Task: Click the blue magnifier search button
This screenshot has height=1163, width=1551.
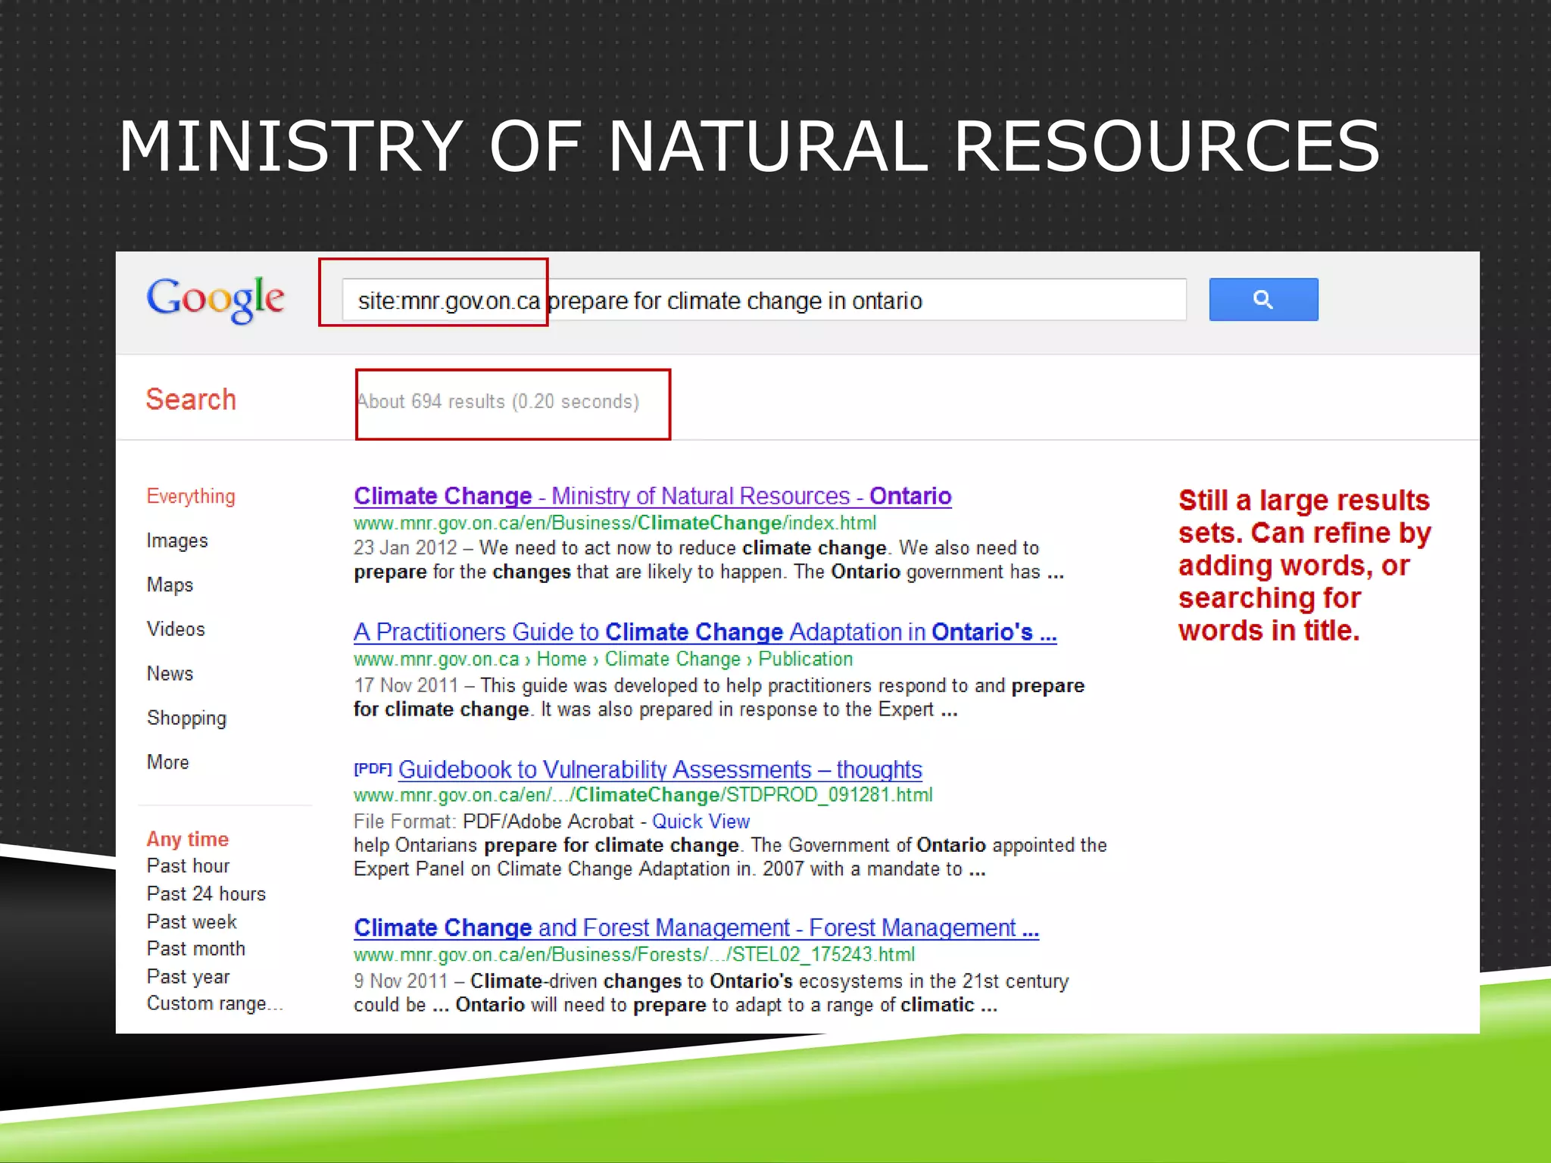Action: 1263,300
